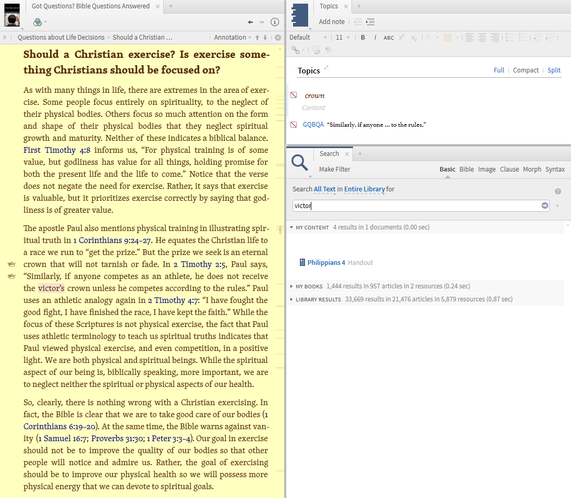Viewport: 571px width, 498px height.
Task: Open the font size 11 dropdown
Action: (343, 38)
